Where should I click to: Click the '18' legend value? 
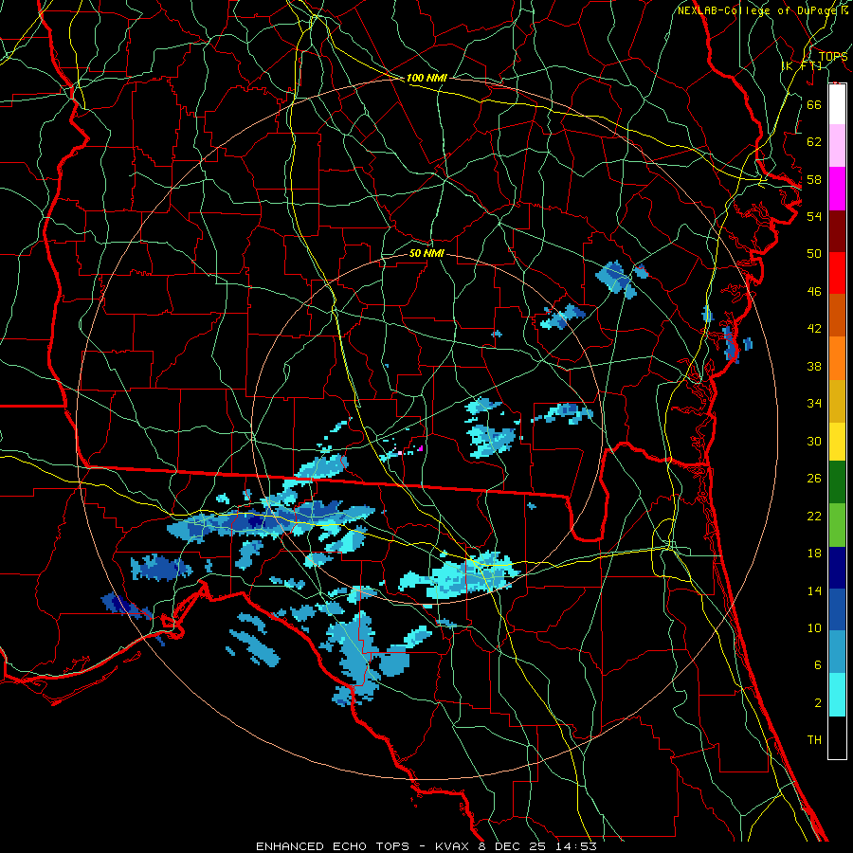coord(814,554)
